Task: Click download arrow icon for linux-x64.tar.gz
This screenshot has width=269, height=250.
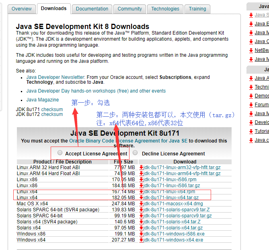Action: tap(142, 198)
